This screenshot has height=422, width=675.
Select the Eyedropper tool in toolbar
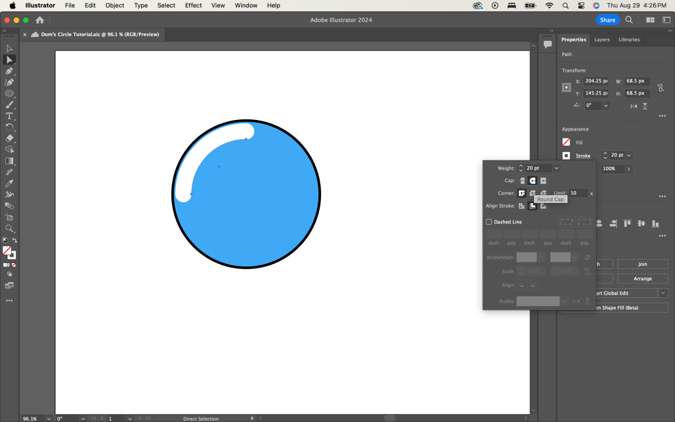pos(9,183)
